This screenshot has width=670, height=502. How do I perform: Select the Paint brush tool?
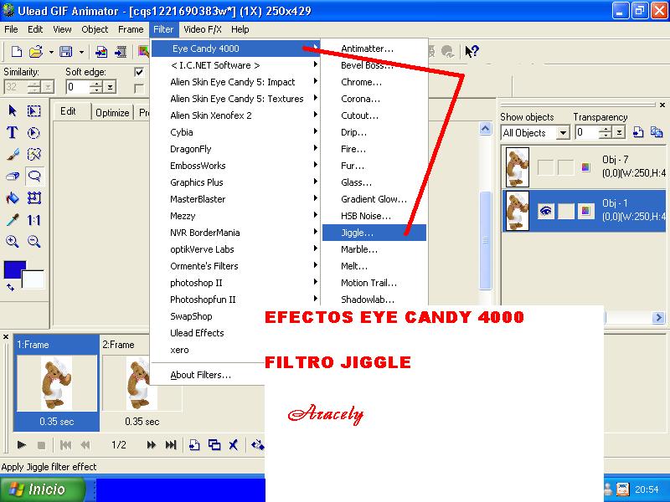click(x=13, y=154)
